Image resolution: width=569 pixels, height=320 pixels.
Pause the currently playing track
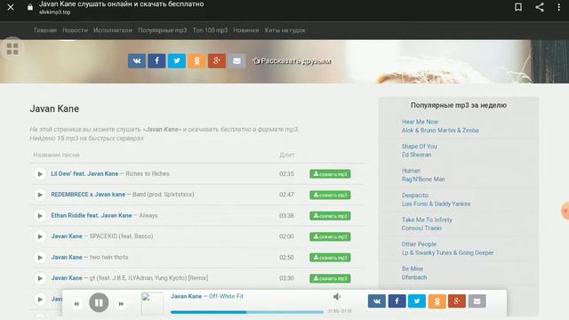coord(99,302)
